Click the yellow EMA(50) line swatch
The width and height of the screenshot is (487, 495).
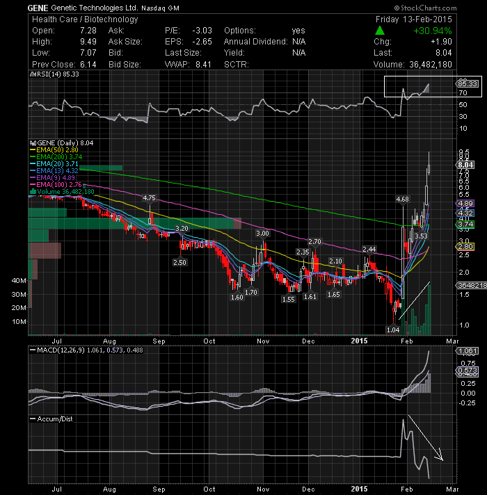coord(33,150)
